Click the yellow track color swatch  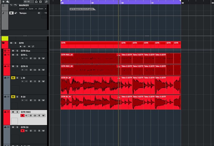tap(5, 38)
